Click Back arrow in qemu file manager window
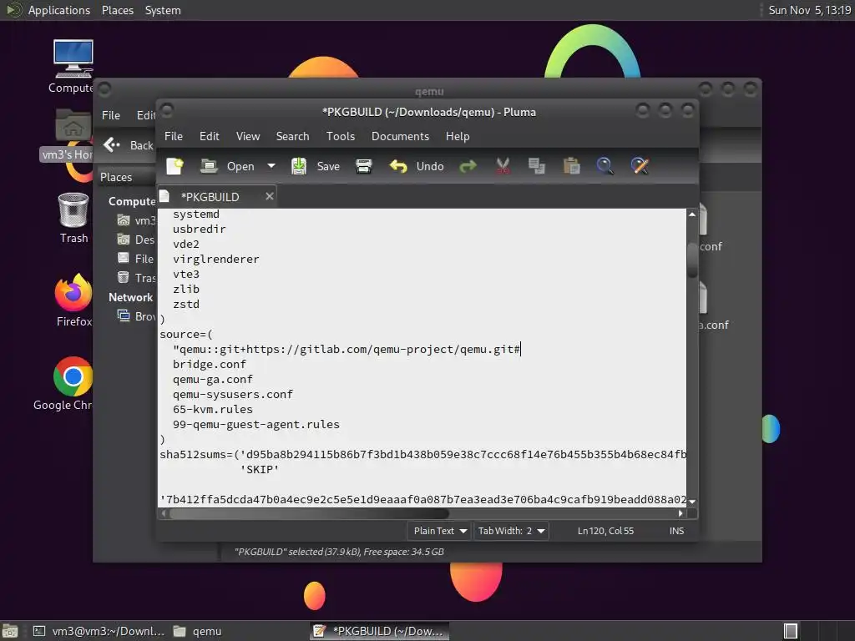The width and height of the screenshot is (855, 641). (x=112, y=144)
